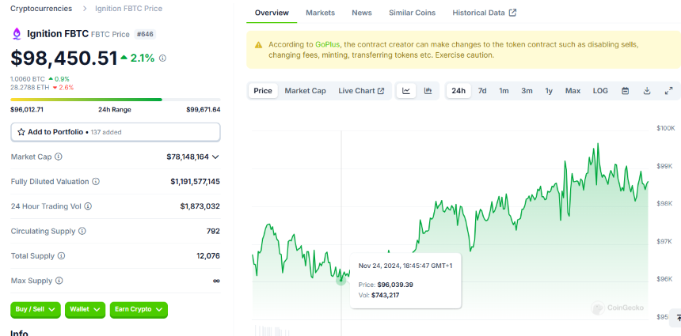Screen dimensions: 681x336
Task: Click the star icon in Add to Portfolio
Action: coord(21,132)
